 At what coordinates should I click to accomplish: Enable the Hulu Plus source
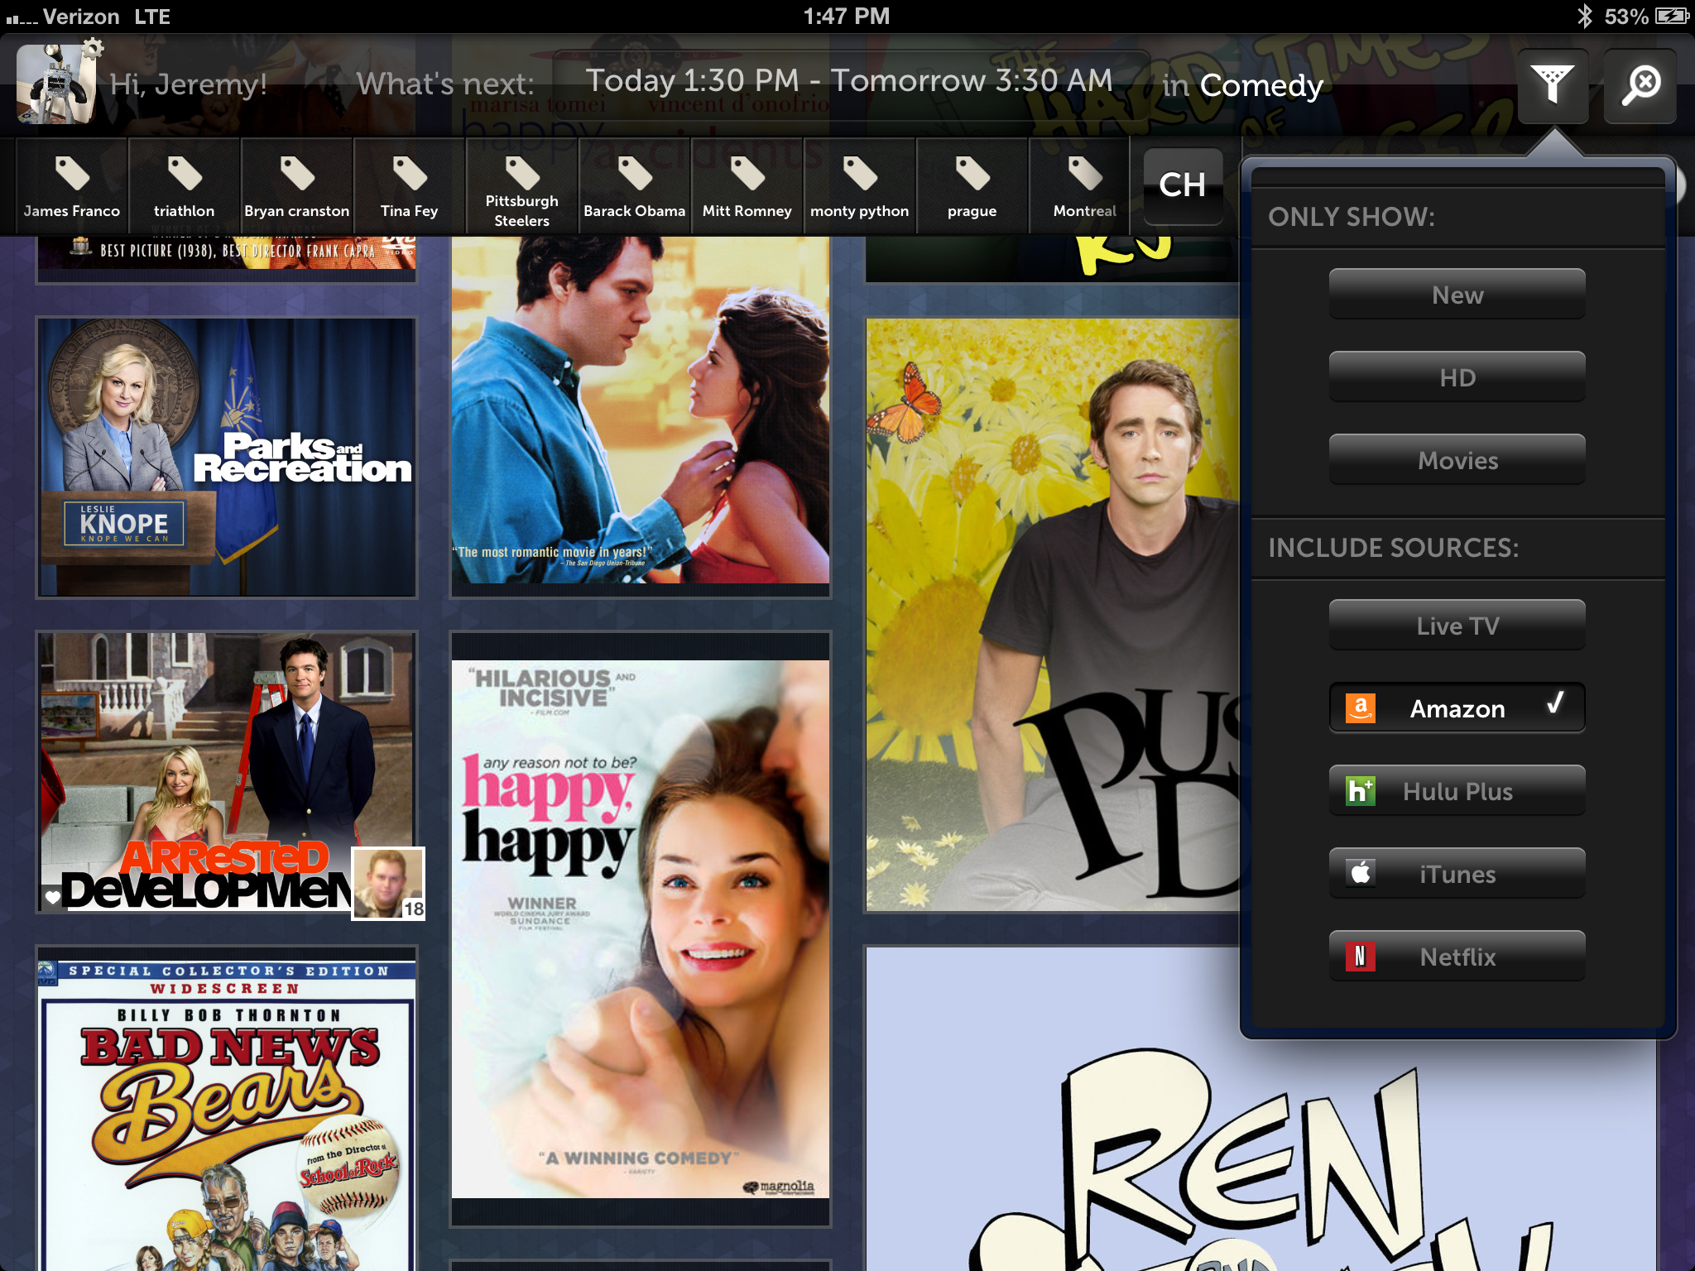coord(1457,791)
